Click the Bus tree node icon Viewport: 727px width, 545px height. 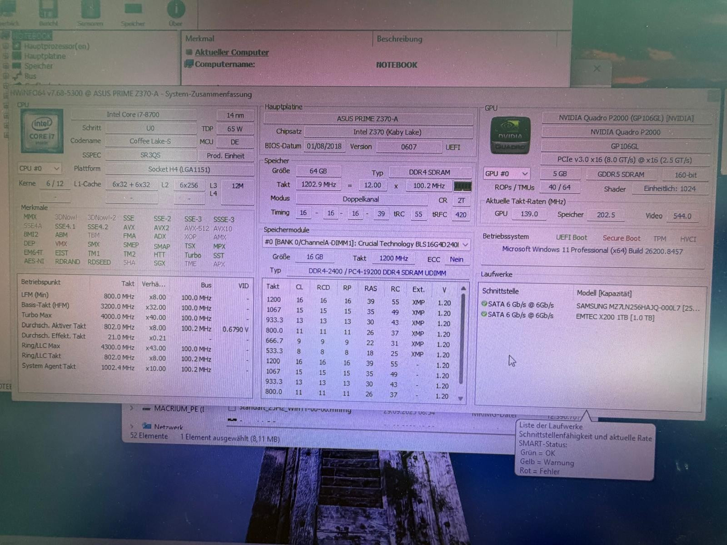[17, 76]
